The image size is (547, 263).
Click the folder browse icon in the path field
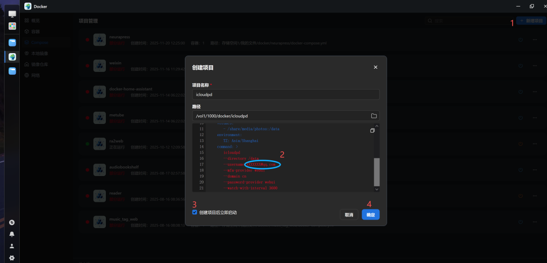(374, 116)
